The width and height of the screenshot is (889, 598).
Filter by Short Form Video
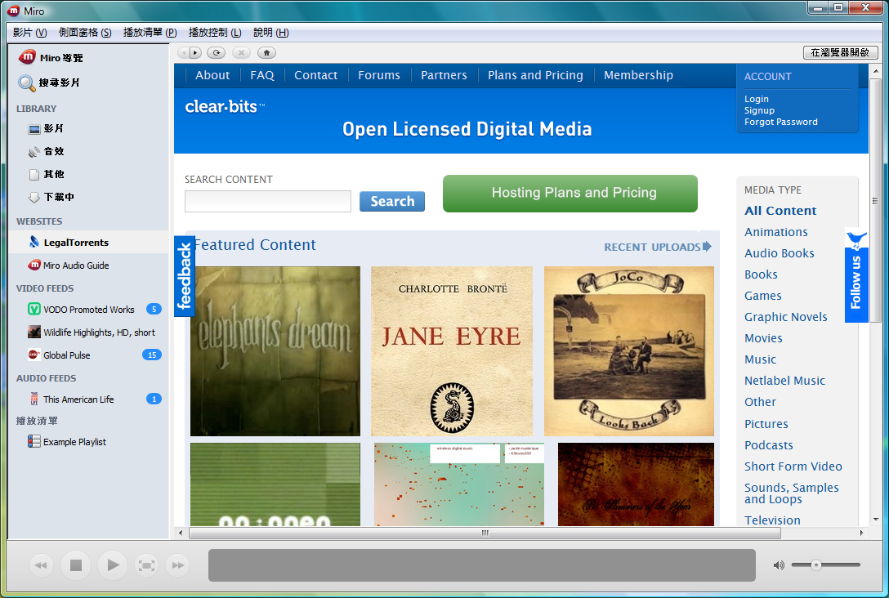[x=793, y=466]
